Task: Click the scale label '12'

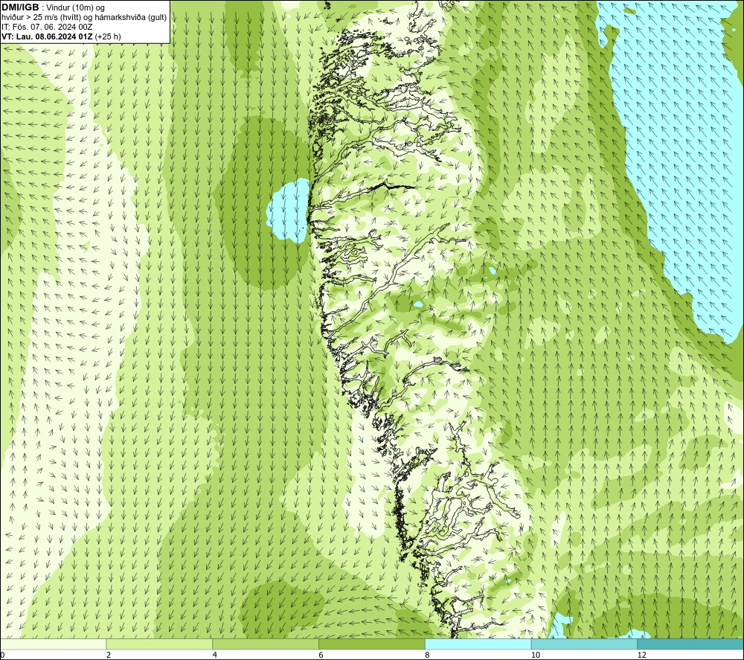Action: pyautogui.click(x=641, y=655)
